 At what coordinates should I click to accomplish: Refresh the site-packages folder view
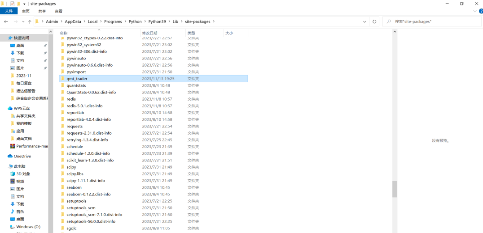(x=374, y=22)
